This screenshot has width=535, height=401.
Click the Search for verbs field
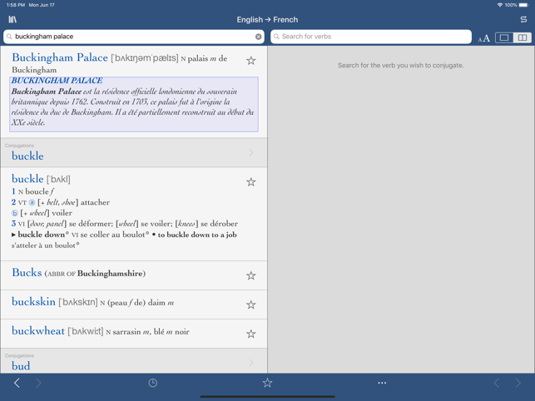(371, 37)
